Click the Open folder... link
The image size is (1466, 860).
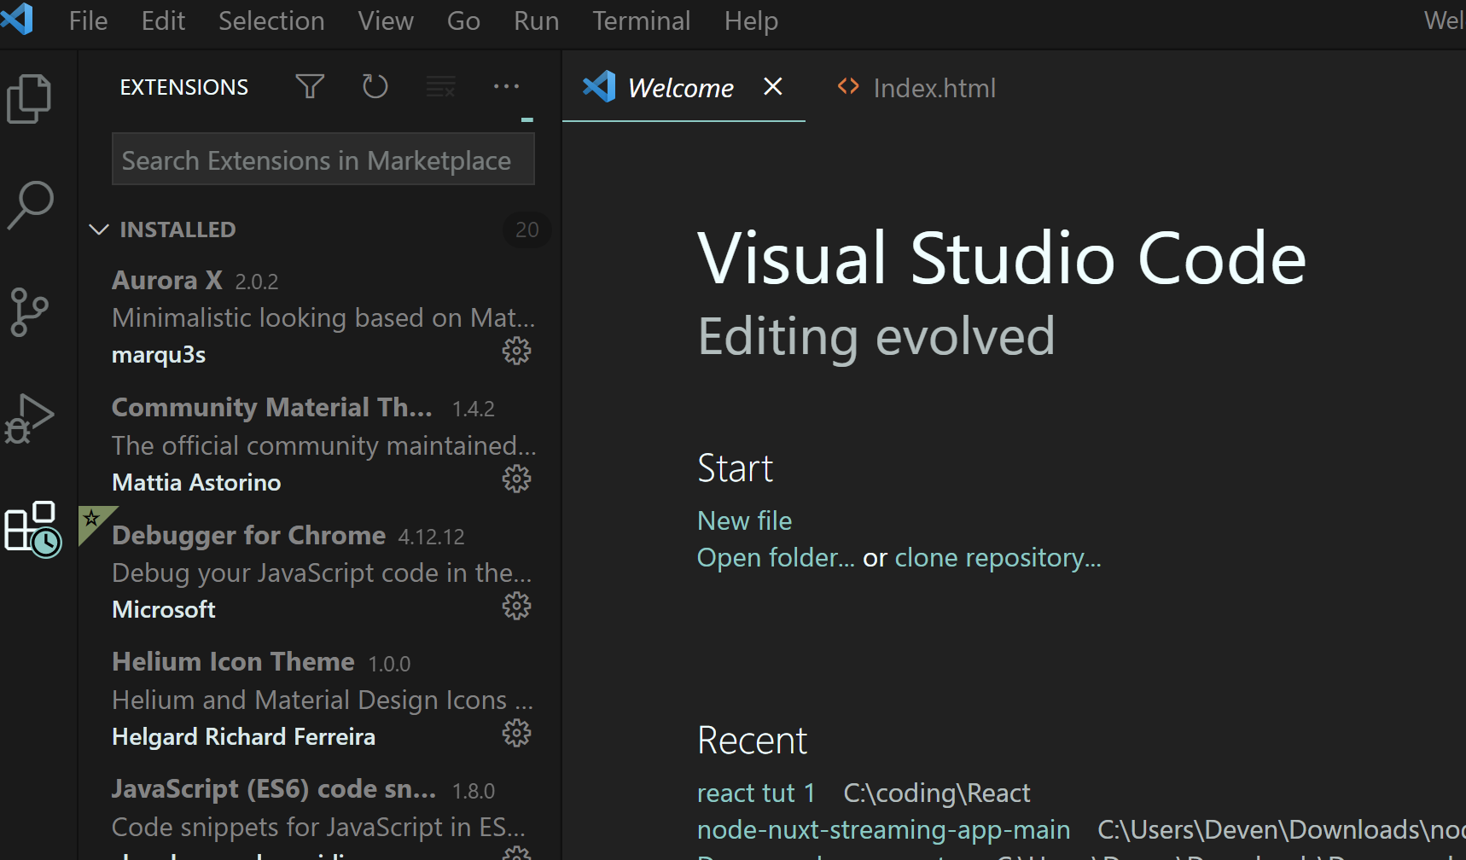click(776, 557)
